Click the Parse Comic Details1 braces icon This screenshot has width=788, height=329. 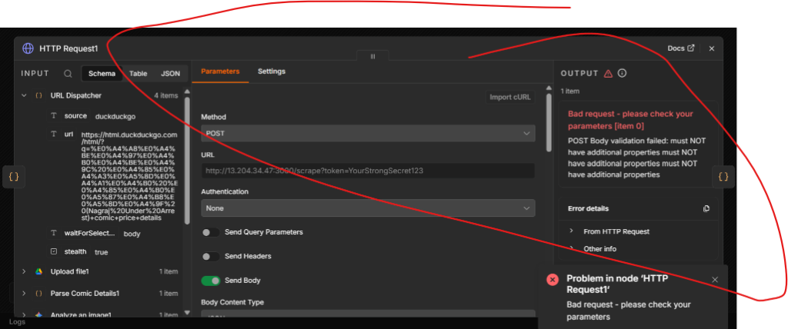pos(38,294)
